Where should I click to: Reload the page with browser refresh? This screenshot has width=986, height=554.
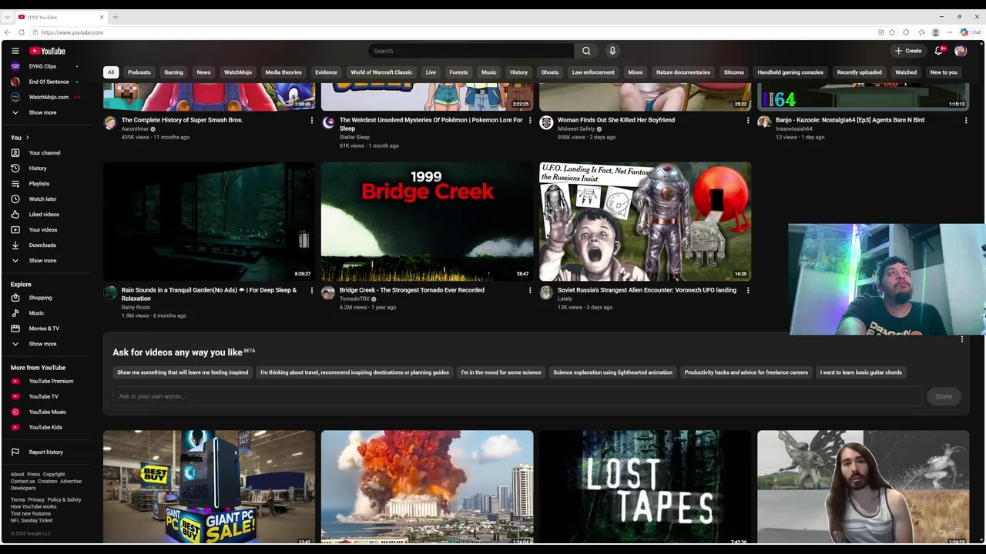click(x=21, y=32)
